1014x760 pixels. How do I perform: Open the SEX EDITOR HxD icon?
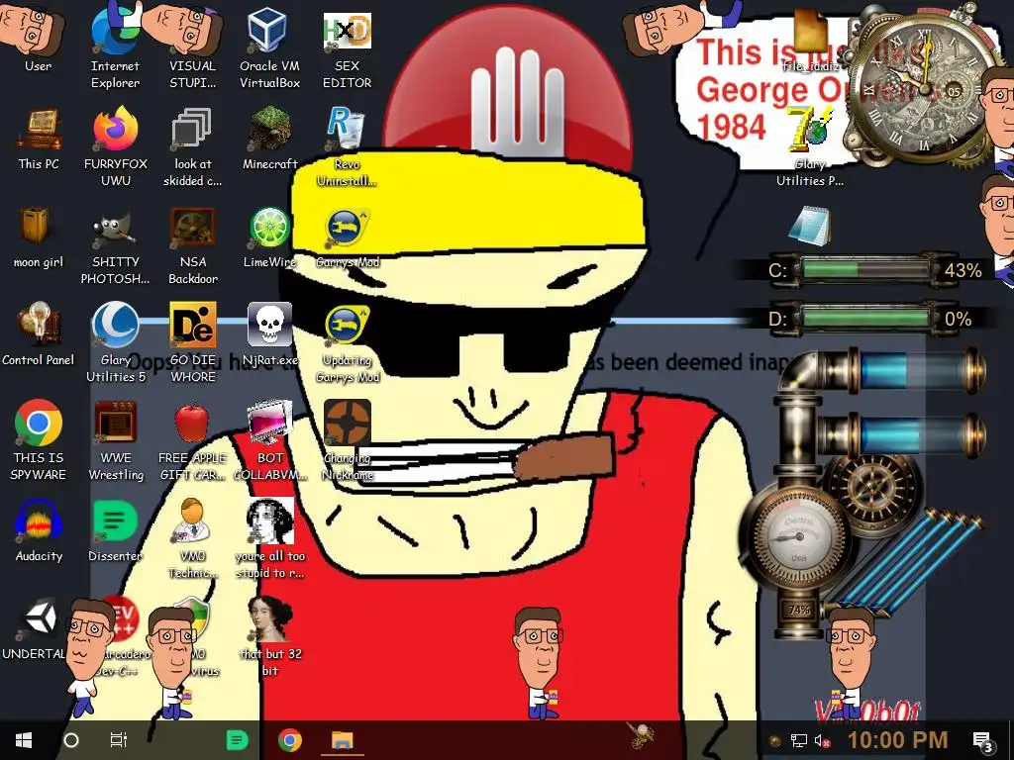click(347, 48)
